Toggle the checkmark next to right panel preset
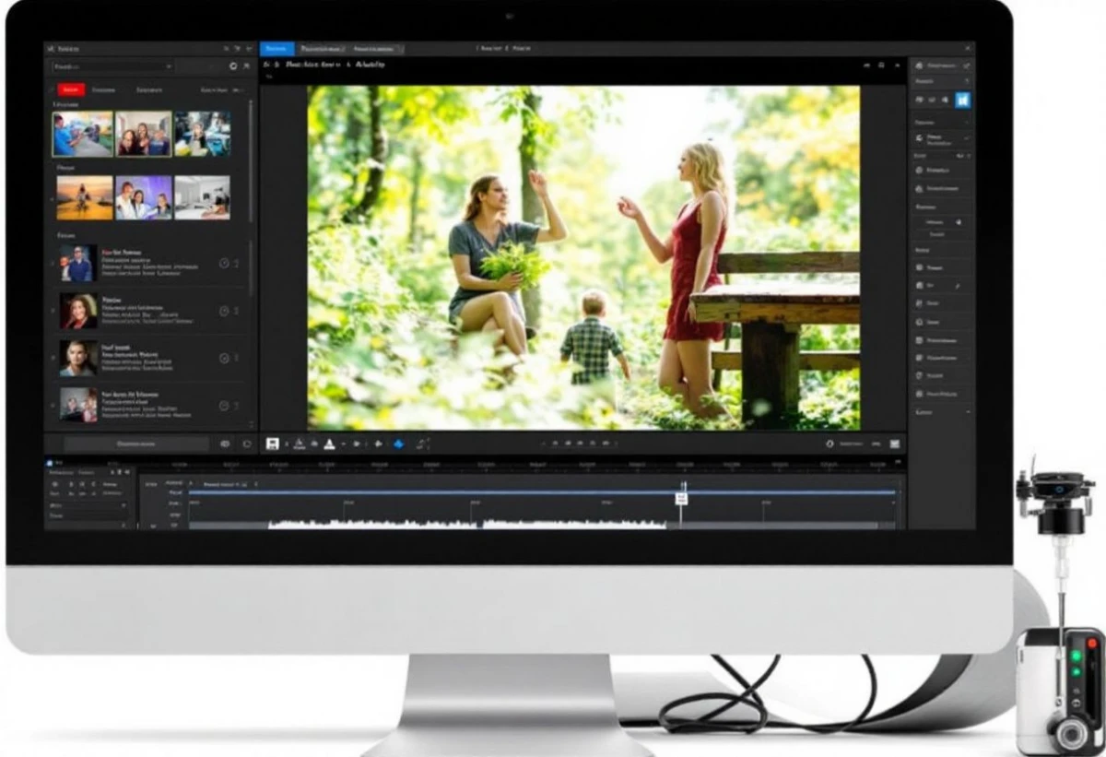 965,138
